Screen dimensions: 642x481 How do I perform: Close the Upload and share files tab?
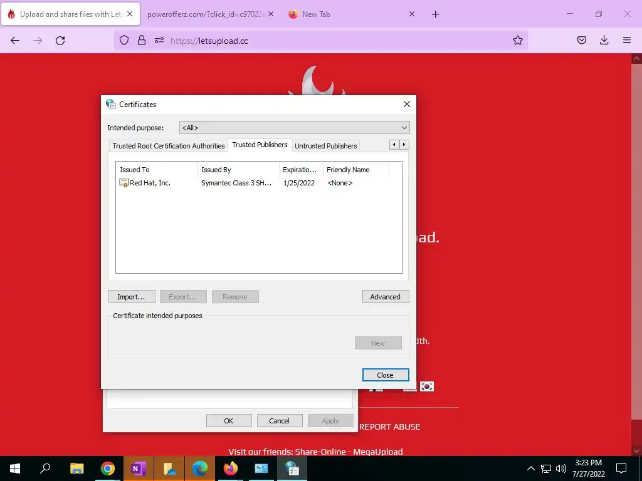(130, 14)
